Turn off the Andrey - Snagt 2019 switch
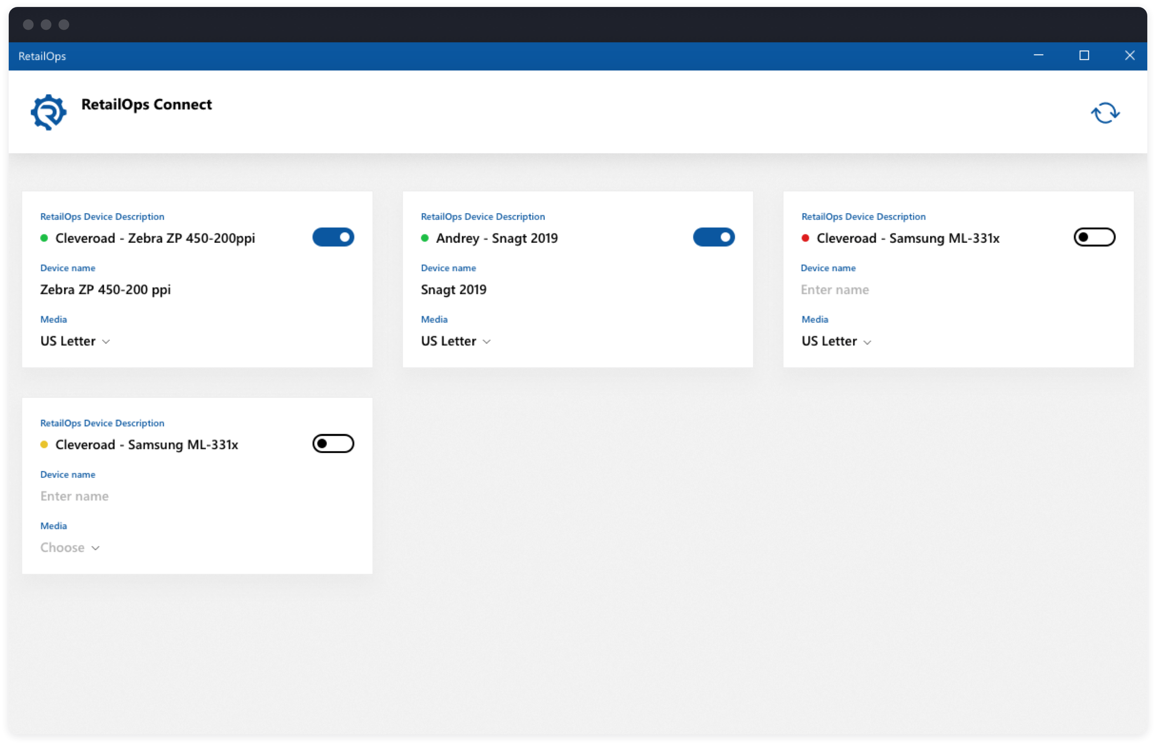The height and width of the screenshot is (745, 1156). [714, 237]
